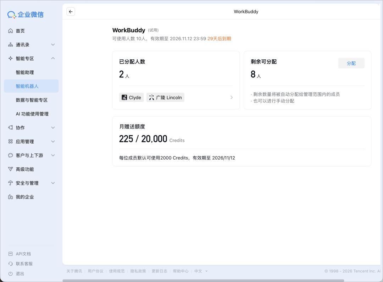Expand the 协作 submenu chevron
The image size is (383, 282).
53,128
